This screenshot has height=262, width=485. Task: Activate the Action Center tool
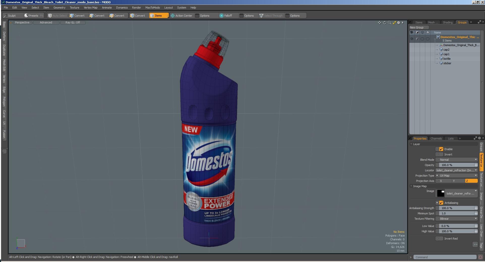(x=181, y=16)
